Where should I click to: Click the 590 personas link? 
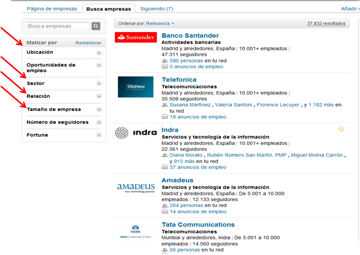(x=187, y=61)
